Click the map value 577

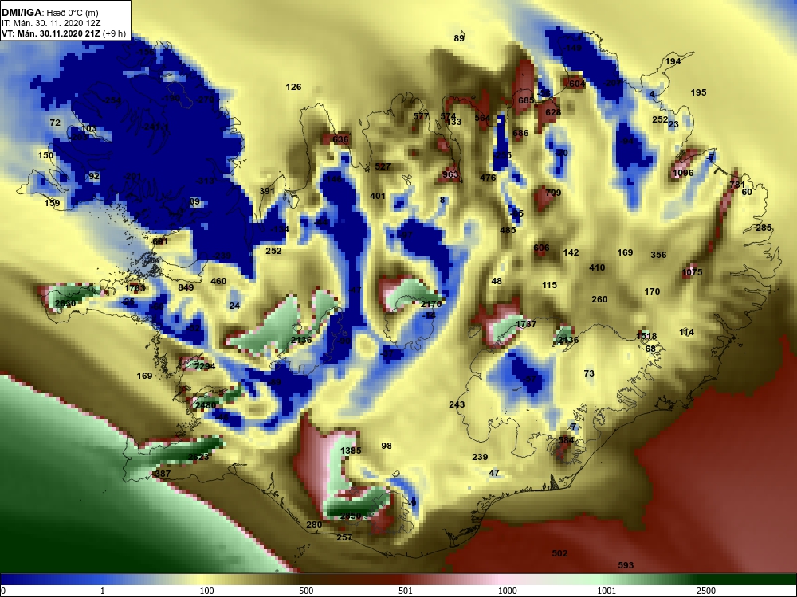[421, 116]
